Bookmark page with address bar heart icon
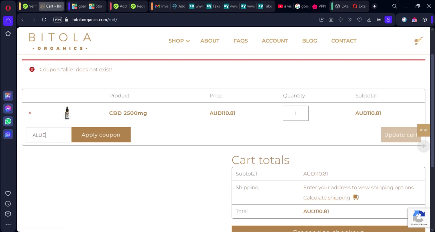Screen dimensions: 435x232 point(360,20)
